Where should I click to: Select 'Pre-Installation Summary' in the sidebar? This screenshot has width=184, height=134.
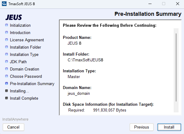click(32, 84)
